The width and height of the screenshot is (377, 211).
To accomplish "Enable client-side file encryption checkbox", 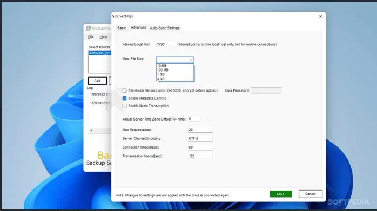I will [124, 90].
